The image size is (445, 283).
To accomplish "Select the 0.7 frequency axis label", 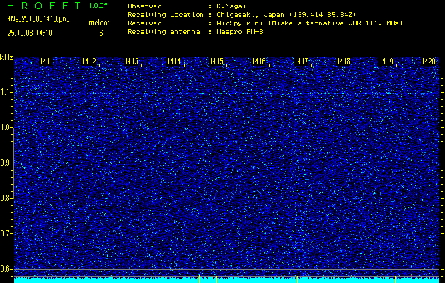I will [6, 233].
